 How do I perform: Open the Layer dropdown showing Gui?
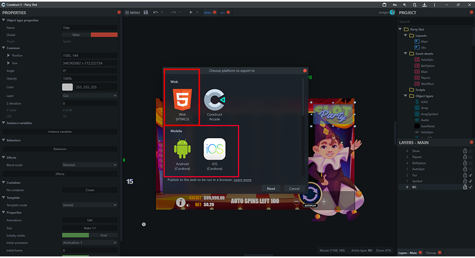(90, 95)
